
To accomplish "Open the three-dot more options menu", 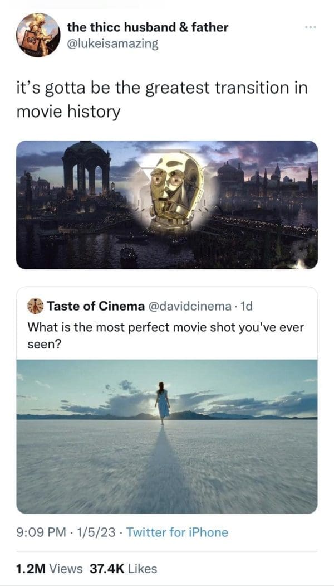I will coord(310,27).
